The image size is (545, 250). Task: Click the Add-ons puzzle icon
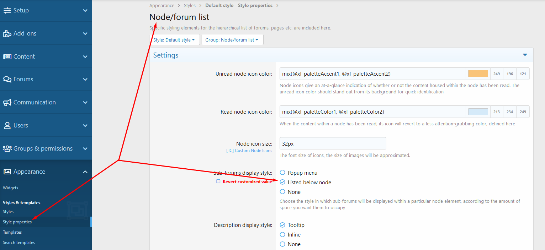pos(7,33)
